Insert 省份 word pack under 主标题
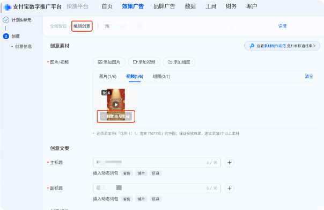This screenshot has width=324, height=210. 127,173
